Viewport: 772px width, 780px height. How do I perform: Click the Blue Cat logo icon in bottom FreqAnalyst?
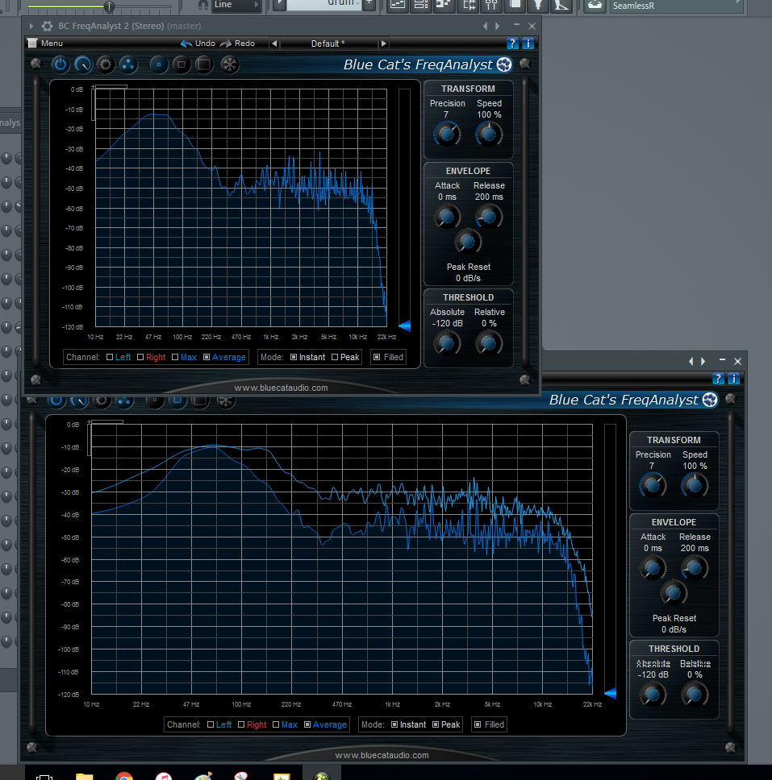(710, 400)
